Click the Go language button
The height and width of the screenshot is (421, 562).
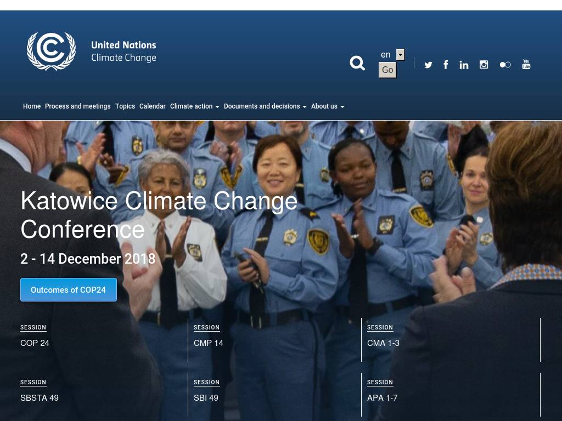pyautogui.click(x=387, y=70)
